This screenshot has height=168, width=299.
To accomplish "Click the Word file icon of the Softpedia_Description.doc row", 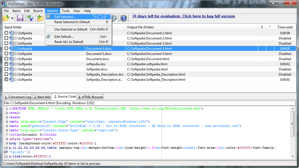I will (x=11, y=74).
